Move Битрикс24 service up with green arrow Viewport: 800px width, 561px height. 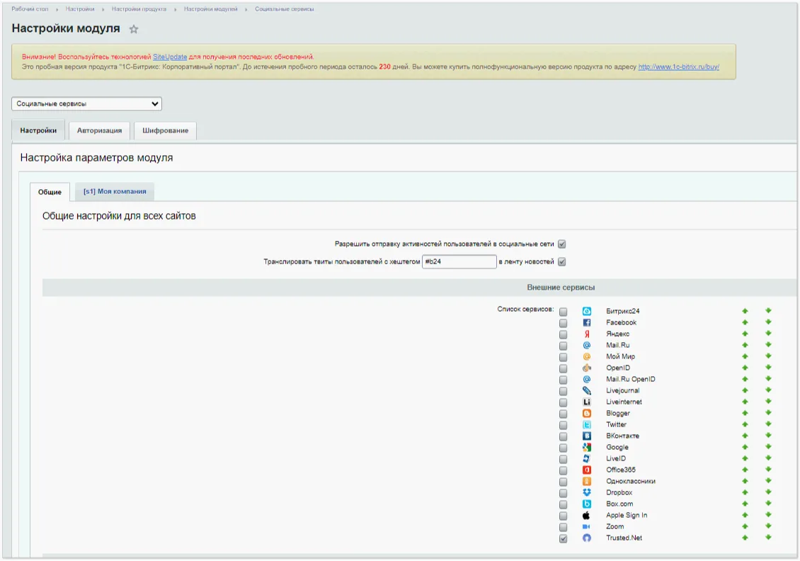pyautogui.click(x=745, y=311)
